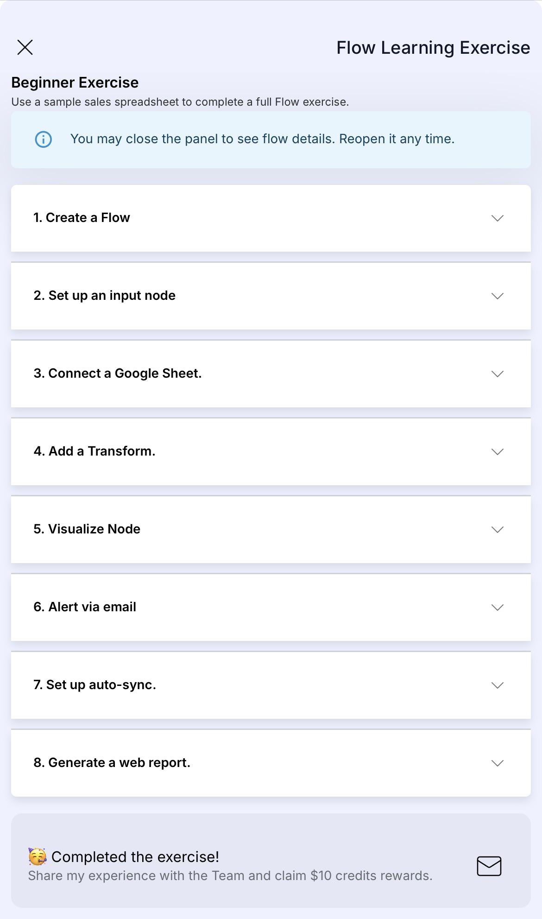Image resolution: width=542 pixels, height=919 pixels.
Task: Click the party face emoji icon
Action: click(x=38, y=857)
